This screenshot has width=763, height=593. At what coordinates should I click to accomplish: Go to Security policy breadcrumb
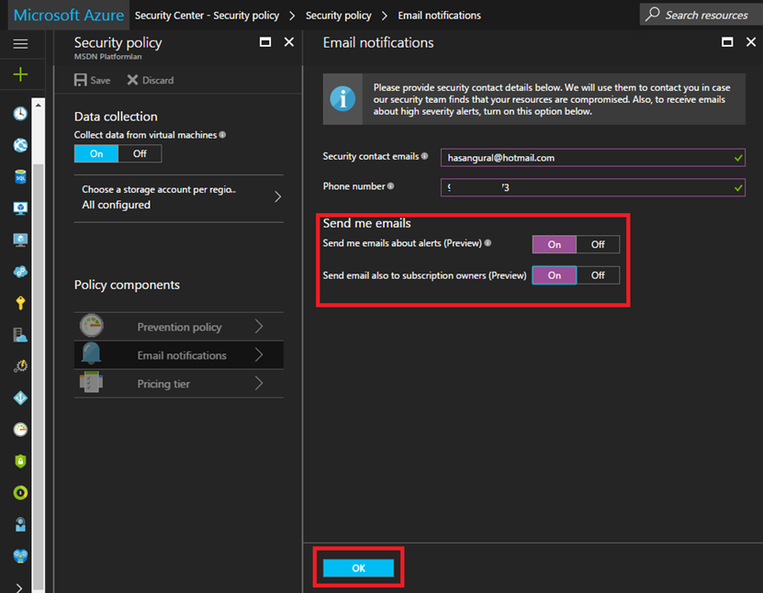[338, 16]
